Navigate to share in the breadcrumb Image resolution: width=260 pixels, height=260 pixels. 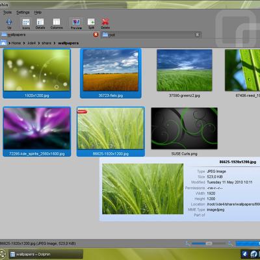pos(47,43)
